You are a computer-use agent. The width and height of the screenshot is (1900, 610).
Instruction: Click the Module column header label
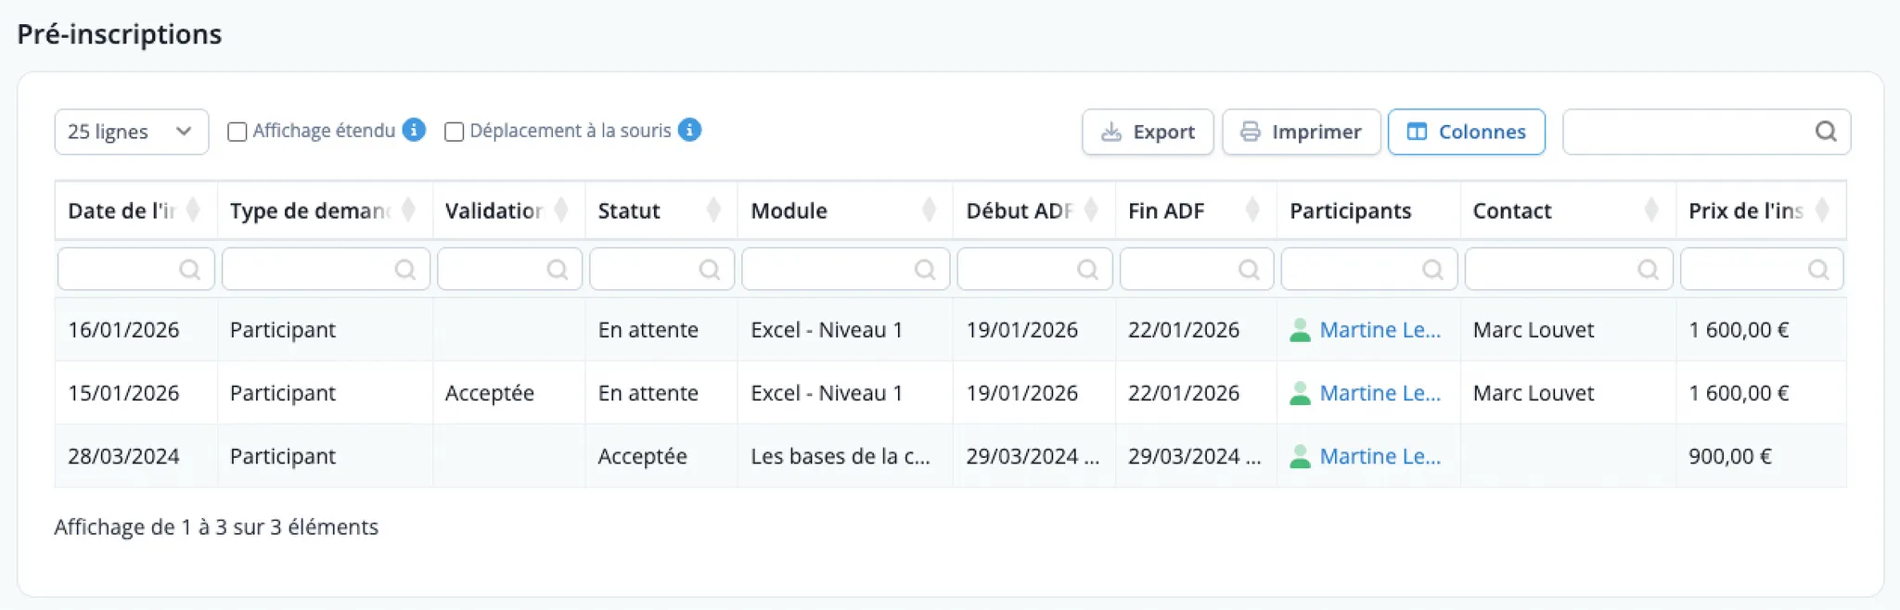tap(789, 211)
